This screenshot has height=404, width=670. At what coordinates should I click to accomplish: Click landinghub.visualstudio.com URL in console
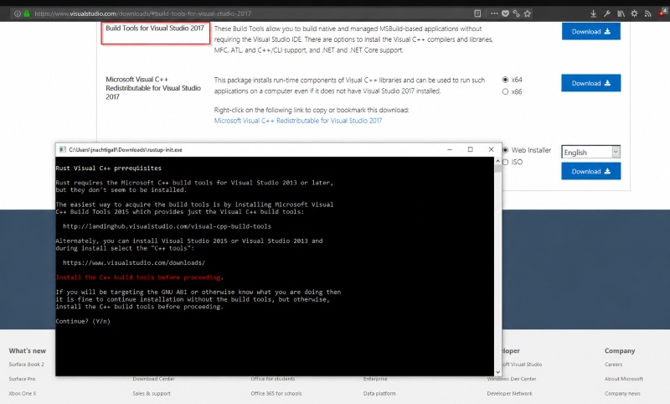coord(167,226)
